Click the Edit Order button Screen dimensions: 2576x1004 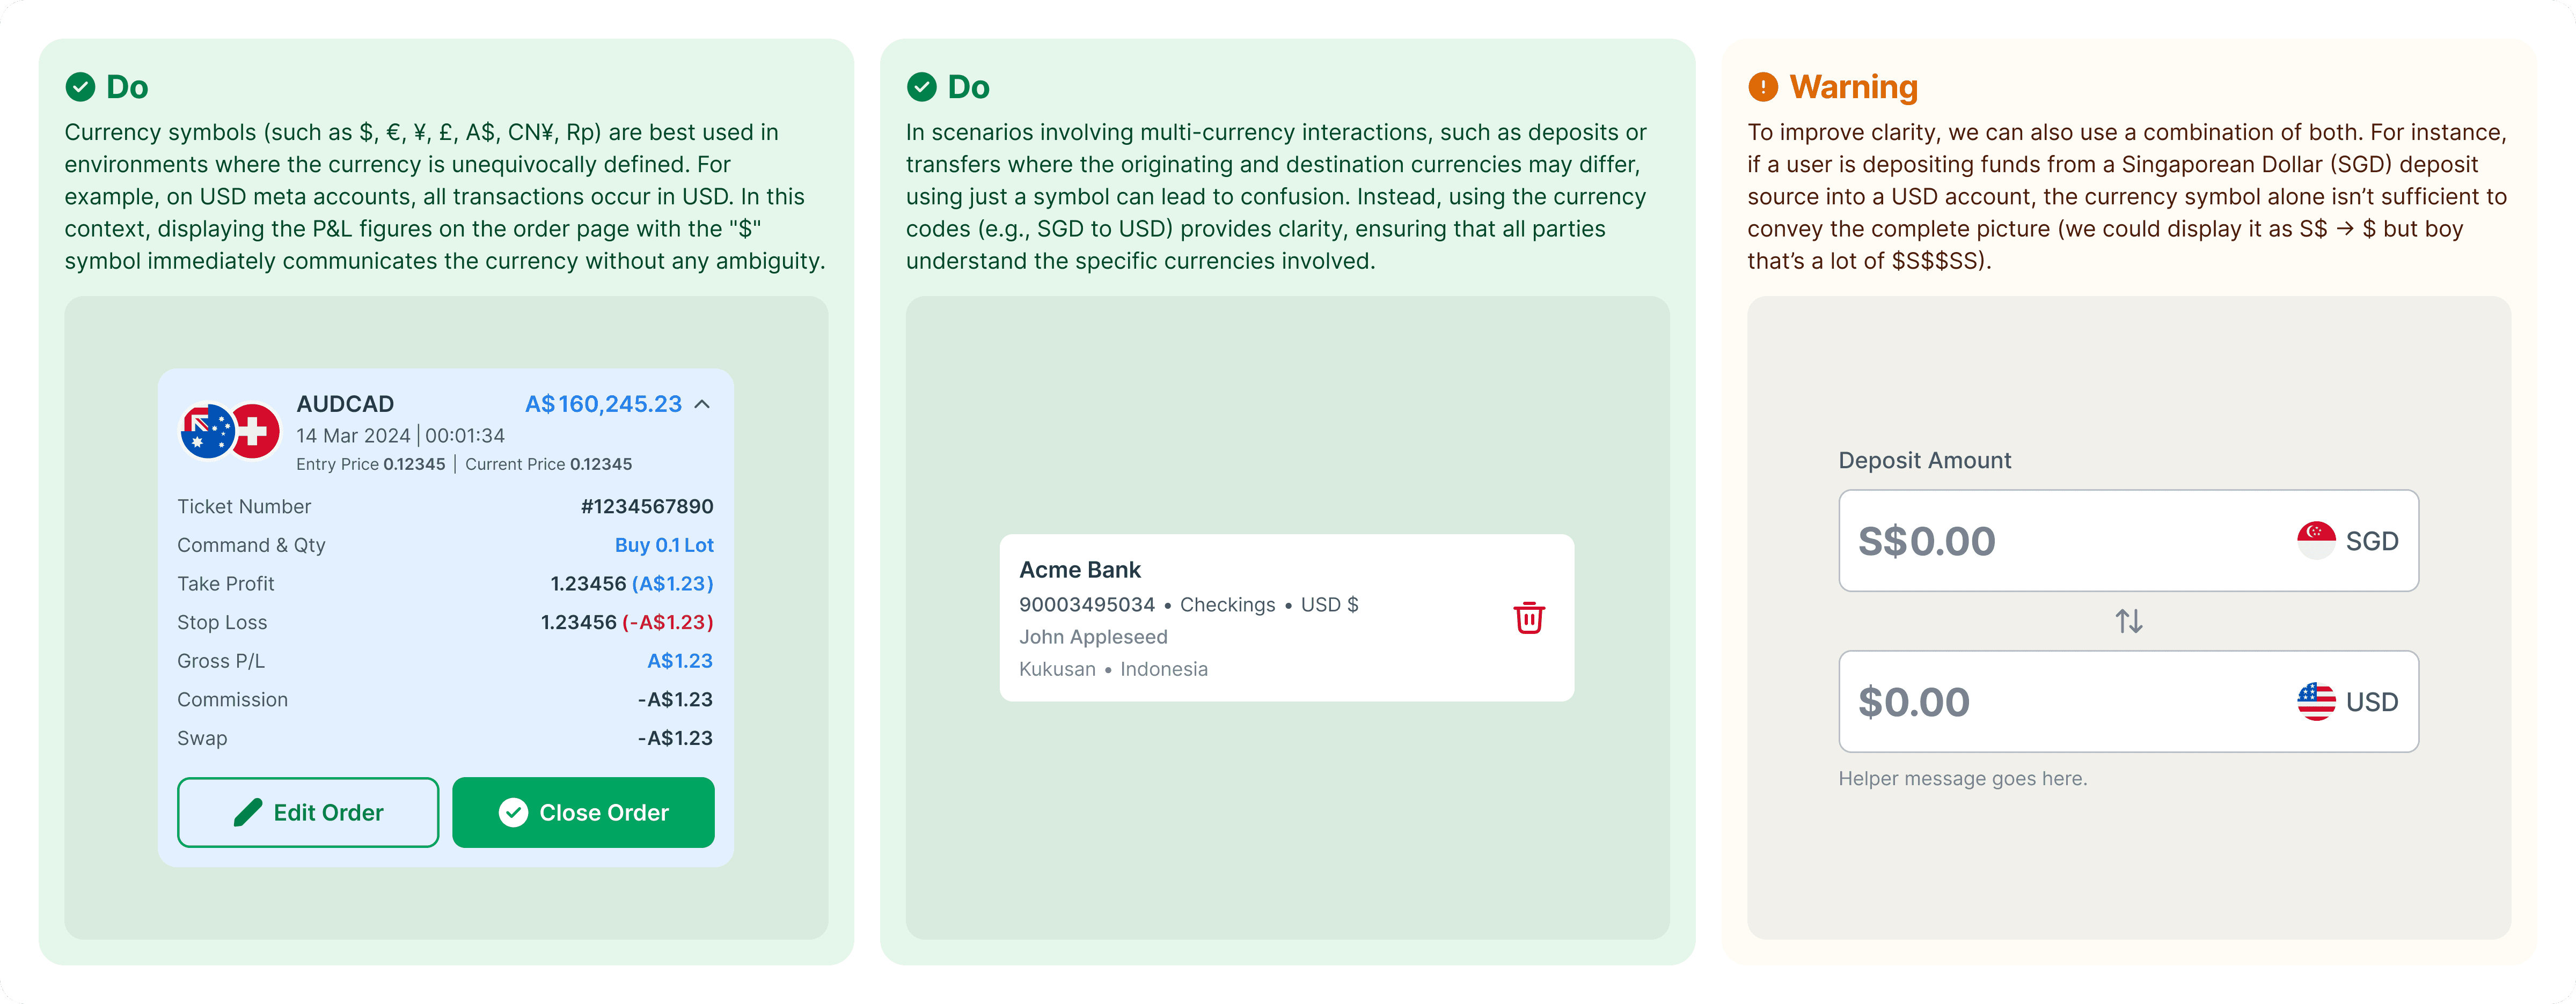click(308, 812)
